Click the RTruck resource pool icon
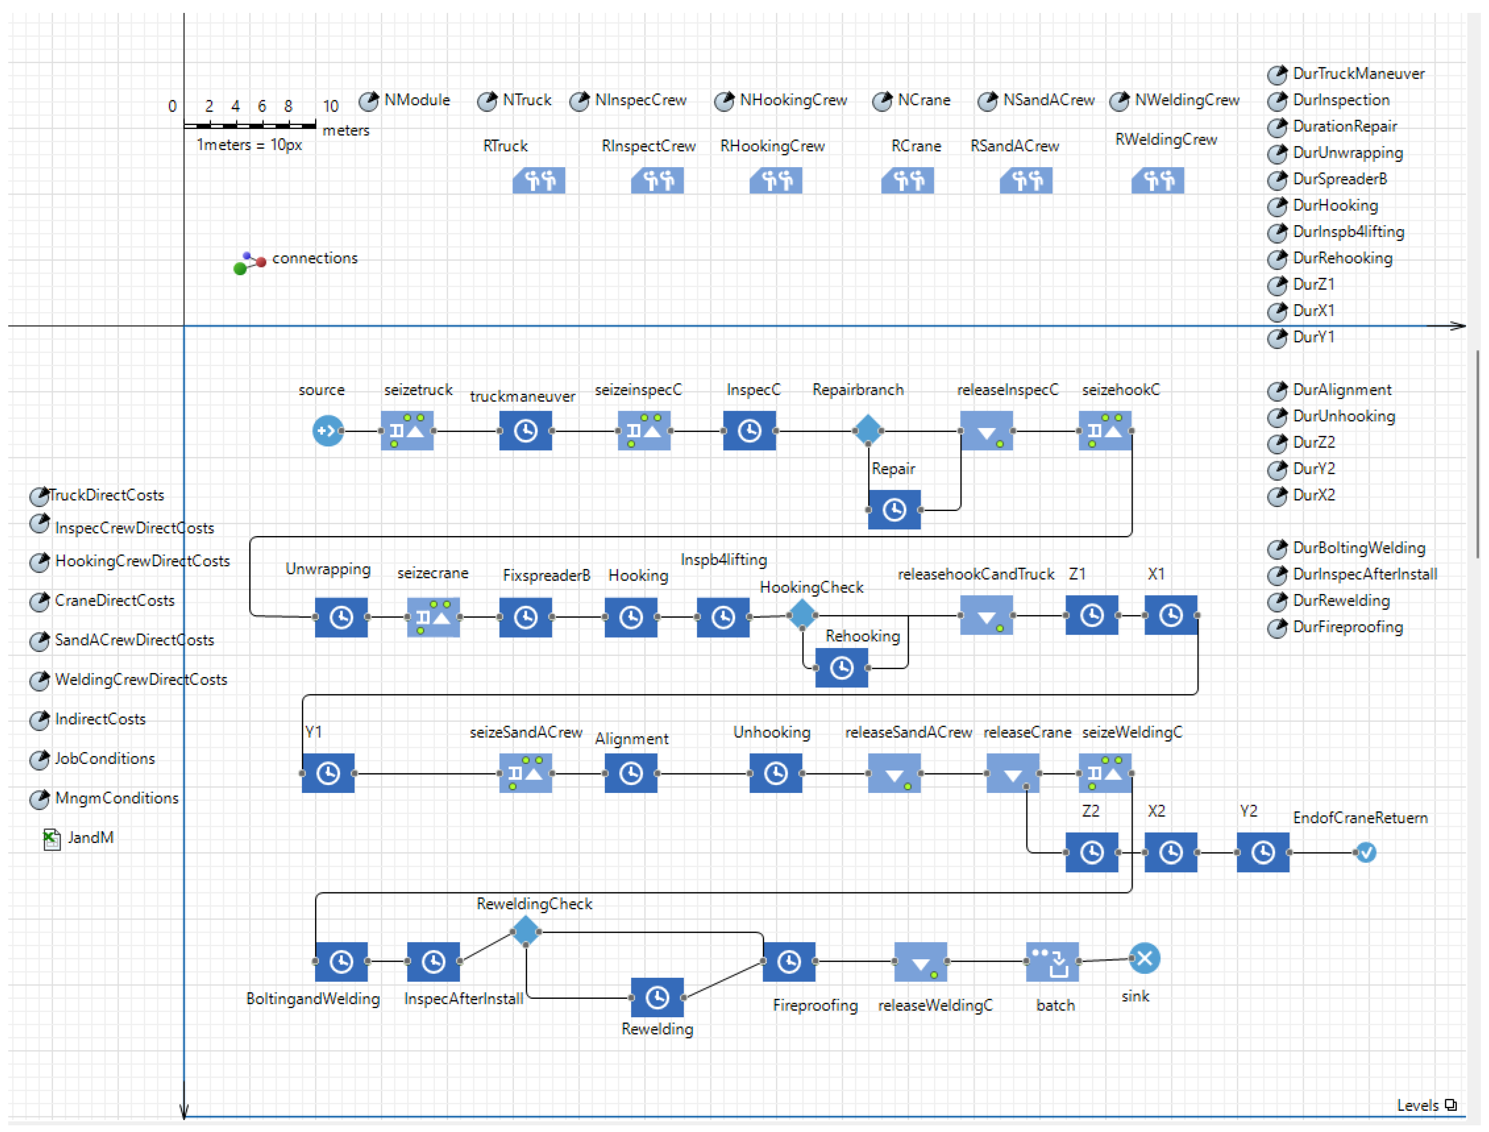 pyautogui.click(x=539, y=181)
